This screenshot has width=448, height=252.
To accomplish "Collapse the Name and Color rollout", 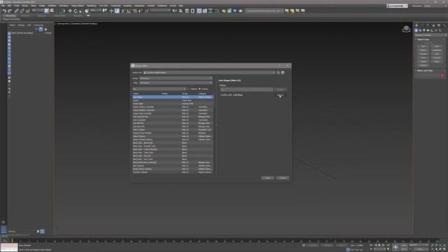I will (x=424, y=71).
